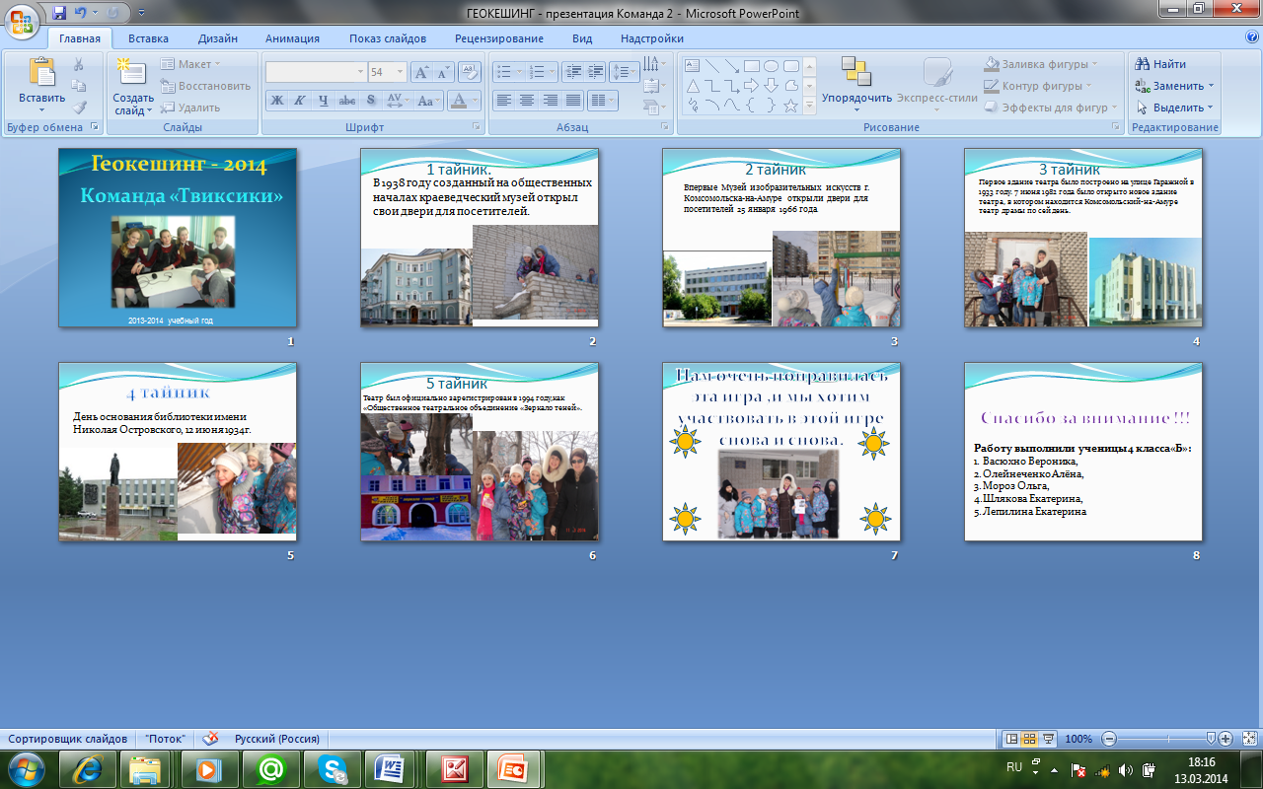Zoom in with the plus button
Screen dimensions: 1263x789
(1226, 739)
